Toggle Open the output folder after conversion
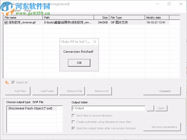The width and height of the screenshot is (187, 140). pos(73,128)
